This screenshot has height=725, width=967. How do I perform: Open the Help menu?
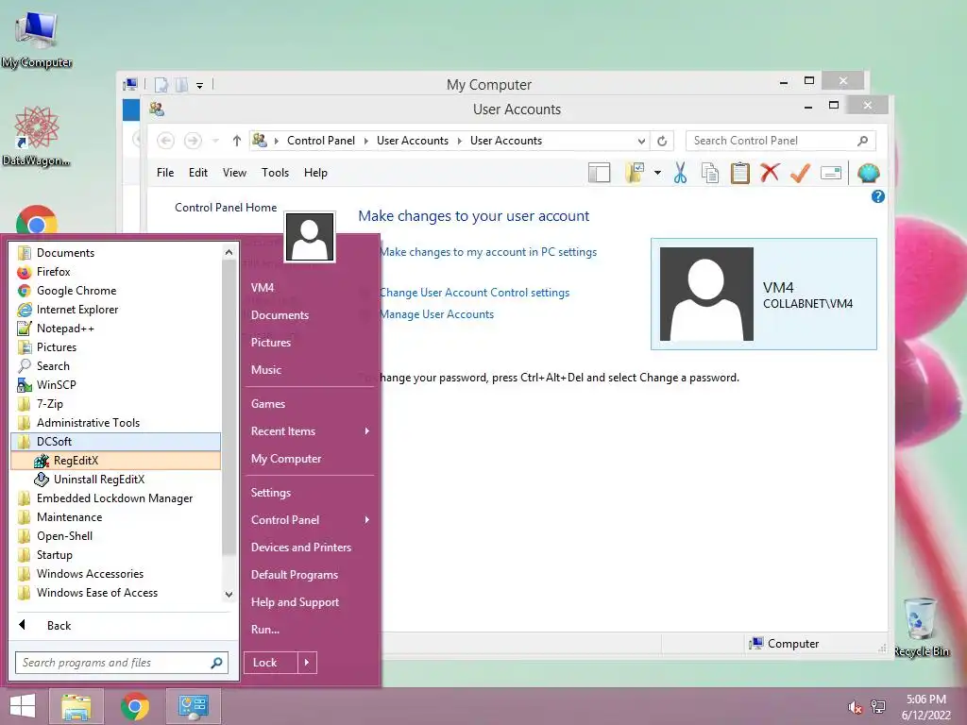(315, 174)
